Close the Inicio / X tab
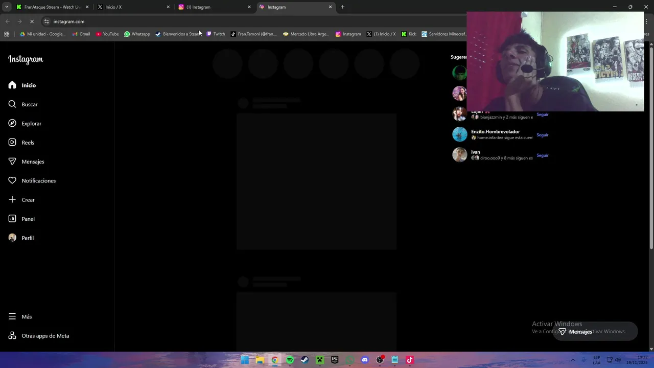Screen dimensions: 654x368 [168, 7]
